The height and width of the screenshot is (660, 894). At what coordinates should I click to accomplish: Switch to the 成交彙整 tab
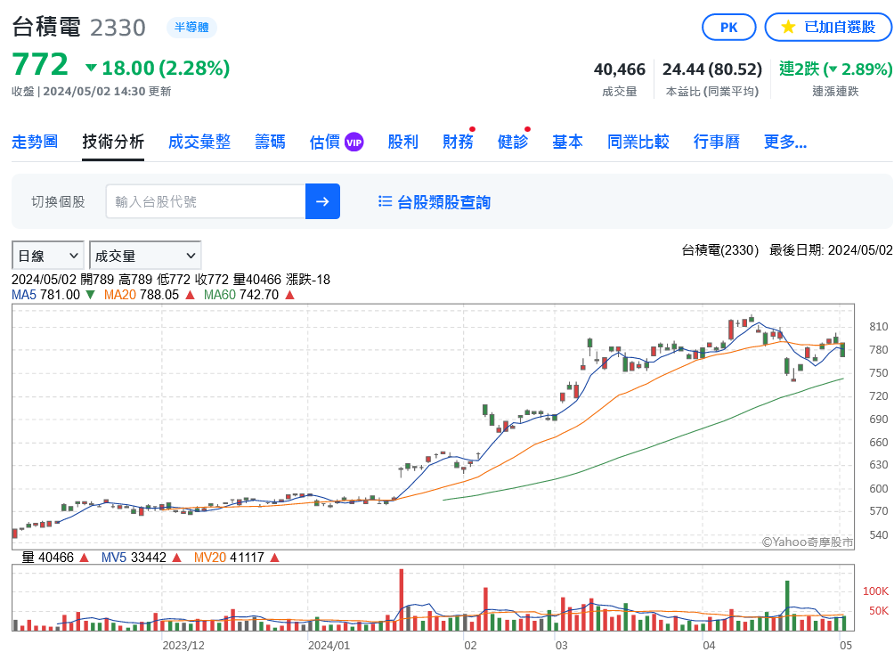point(199,142)
